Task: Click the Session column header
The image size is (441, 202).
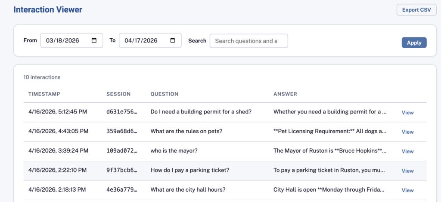Action: point(118,94)
